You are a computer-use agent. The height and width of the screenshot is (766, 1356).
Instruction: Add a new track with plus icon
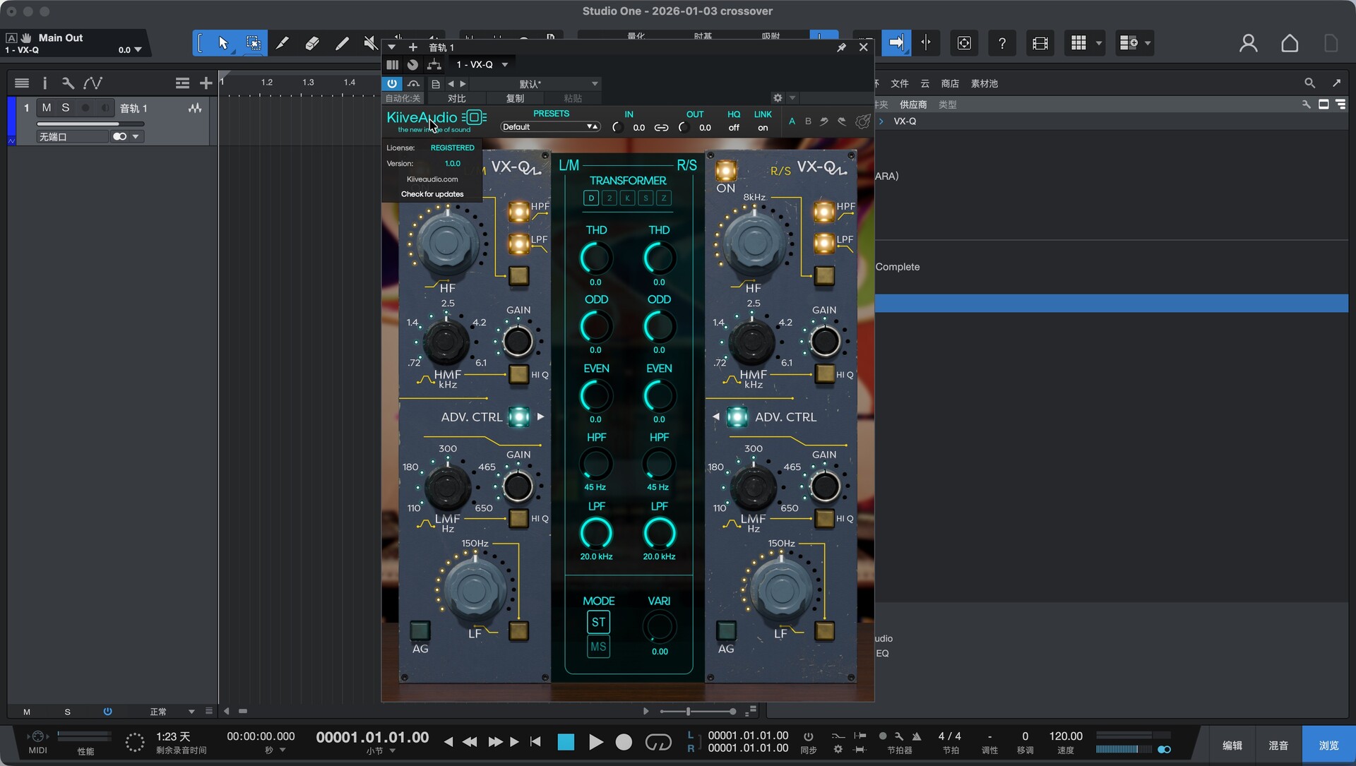point(206,83)
